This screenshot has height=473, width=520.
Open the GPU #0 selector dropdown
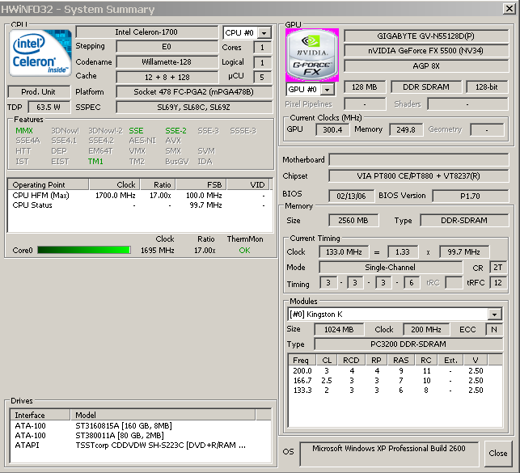click(x=328, y=90)
